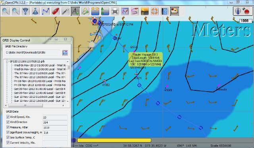This screenshot has width=254, height=148.
Task: Click the zoom in magnifier icon
Action: click(6, 11)
